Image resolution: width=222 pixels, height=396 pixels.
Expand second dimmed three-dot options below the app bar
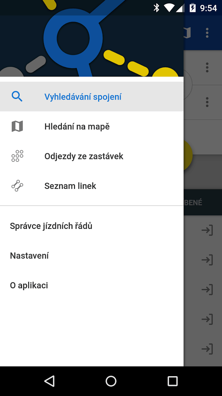point(207,102)
